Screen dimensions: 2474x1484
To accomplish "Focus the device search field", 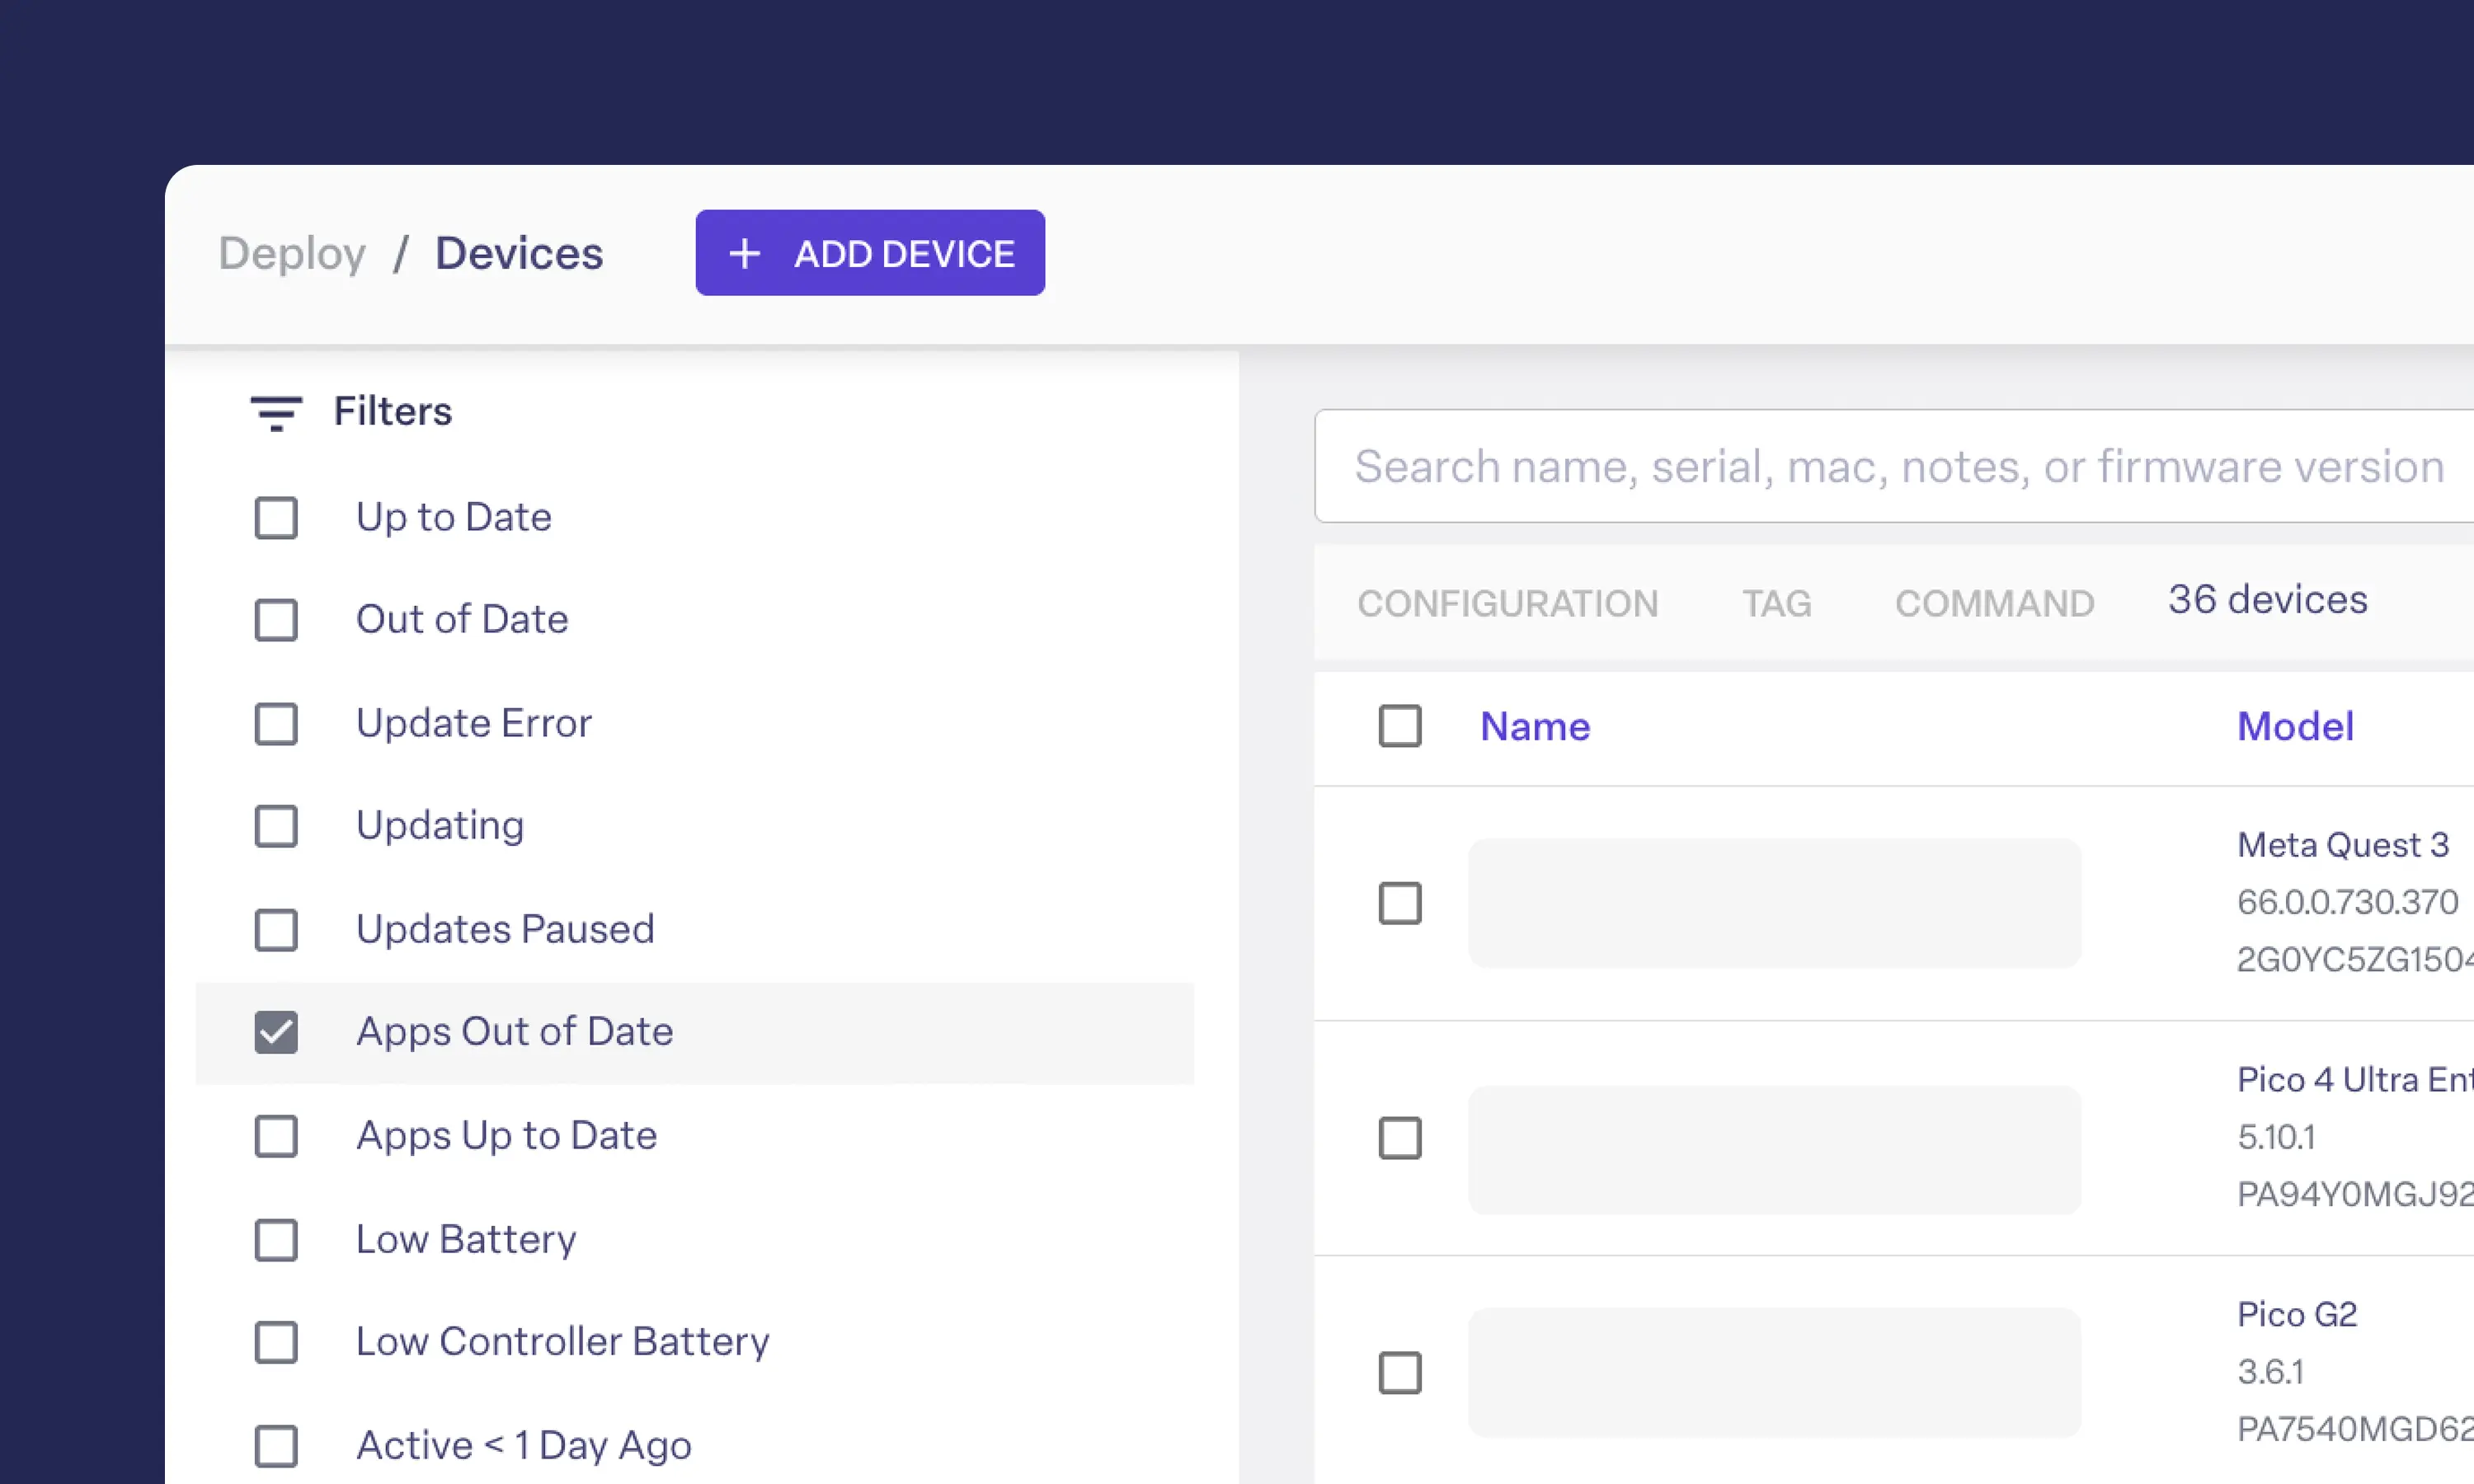I will click(1894, 466).
